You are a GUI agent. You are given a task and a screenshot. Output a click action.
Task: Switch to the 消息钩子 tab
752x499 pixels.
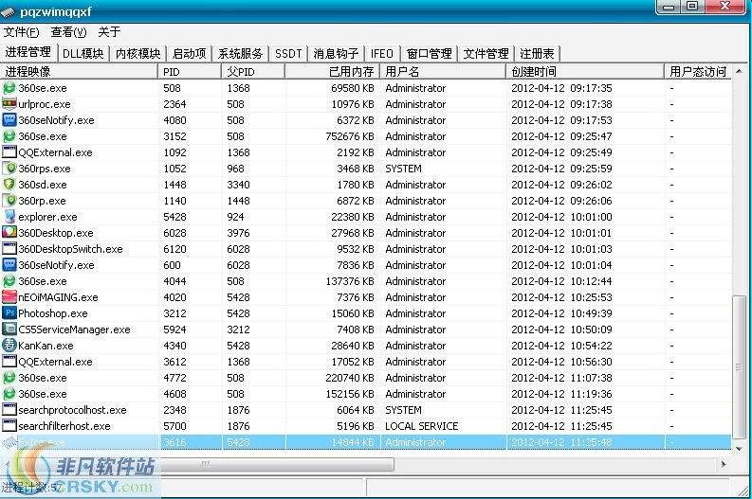click(336, 54)
